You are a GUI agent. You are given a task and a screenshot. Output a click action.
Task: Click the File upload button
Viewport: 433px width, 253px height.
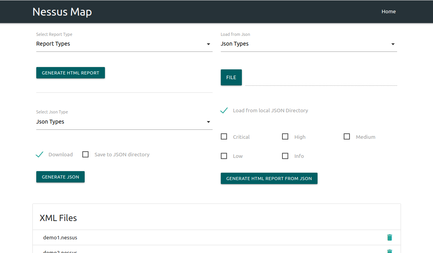[231, 78]
